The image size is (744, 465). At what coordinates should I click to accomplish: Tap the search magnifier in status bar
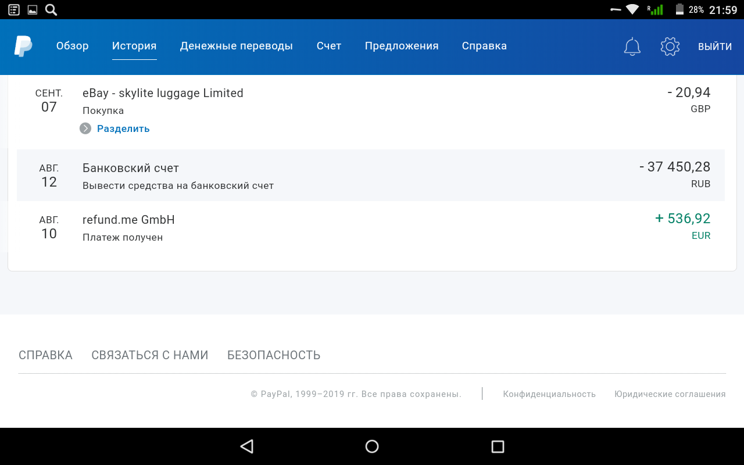click(51, 9)
